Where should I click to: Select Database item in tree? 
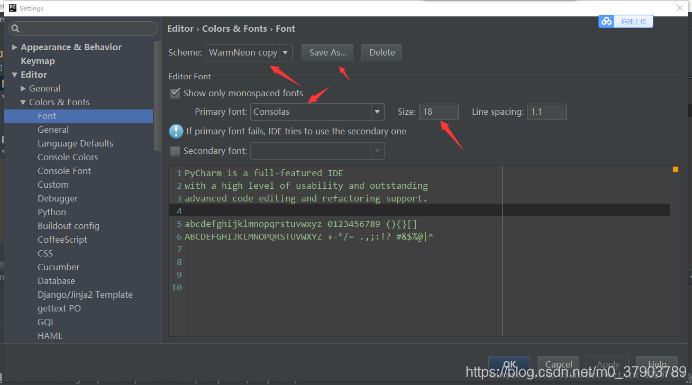coord(56,281)
